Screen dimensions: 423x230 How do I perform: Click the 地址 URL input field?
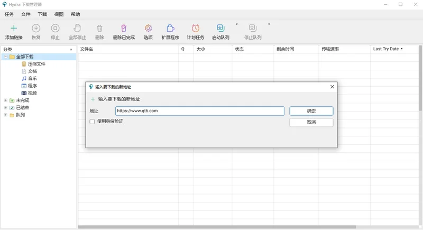click(x=200, y=111)
